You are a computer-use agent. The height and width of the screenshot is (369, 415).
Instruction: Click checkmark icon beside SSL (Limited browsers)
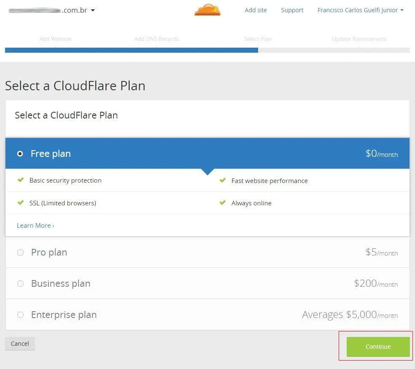click(x=20, y=203)
